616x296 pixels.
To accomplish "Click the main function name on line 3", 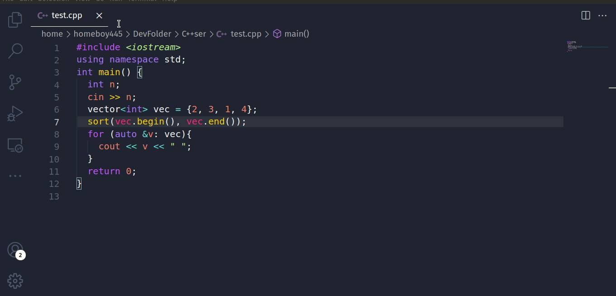I will [x=109, y=72].
